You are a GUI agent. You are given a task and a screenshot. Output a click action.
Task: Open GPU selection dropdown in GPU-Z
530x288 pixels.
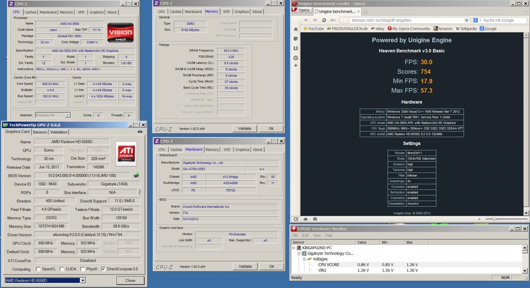pos(83,280)
